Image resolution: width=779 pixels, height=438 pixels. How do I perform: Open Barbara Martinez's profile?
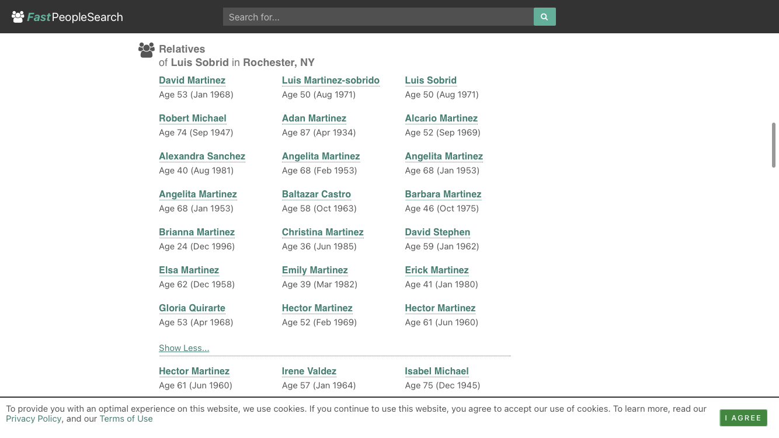point(443,194)
